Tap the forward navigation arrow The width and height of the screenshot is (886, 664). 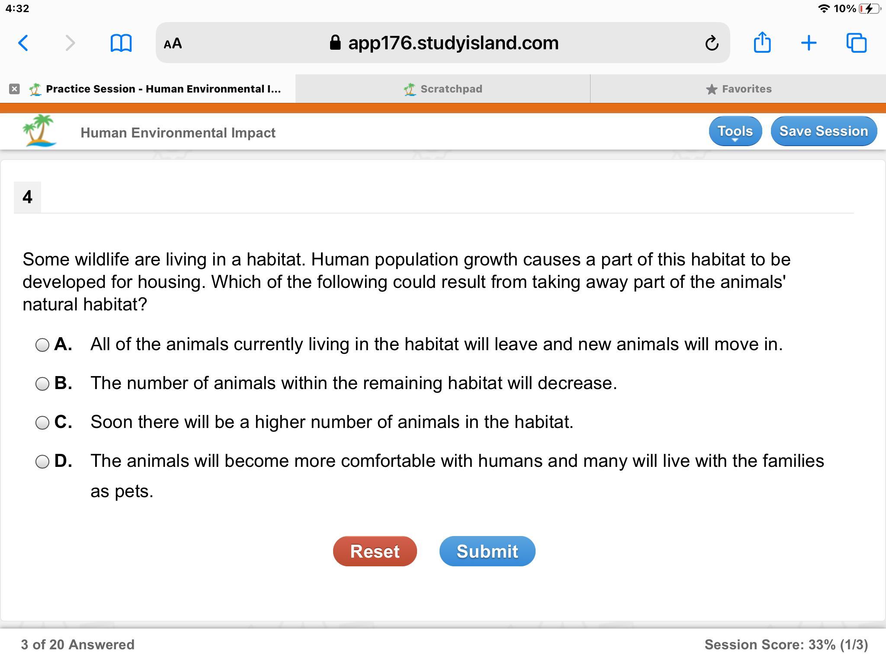(x=70, y=43)
